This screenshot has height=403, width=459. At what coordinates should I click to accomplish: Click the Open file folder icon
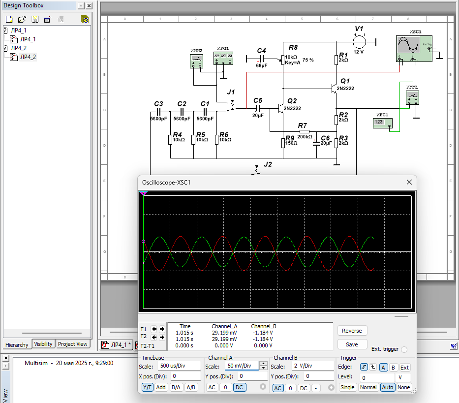22,19
